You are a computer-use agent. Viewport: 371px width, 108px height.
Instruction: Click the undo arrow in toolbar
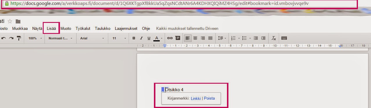[4, 38]
